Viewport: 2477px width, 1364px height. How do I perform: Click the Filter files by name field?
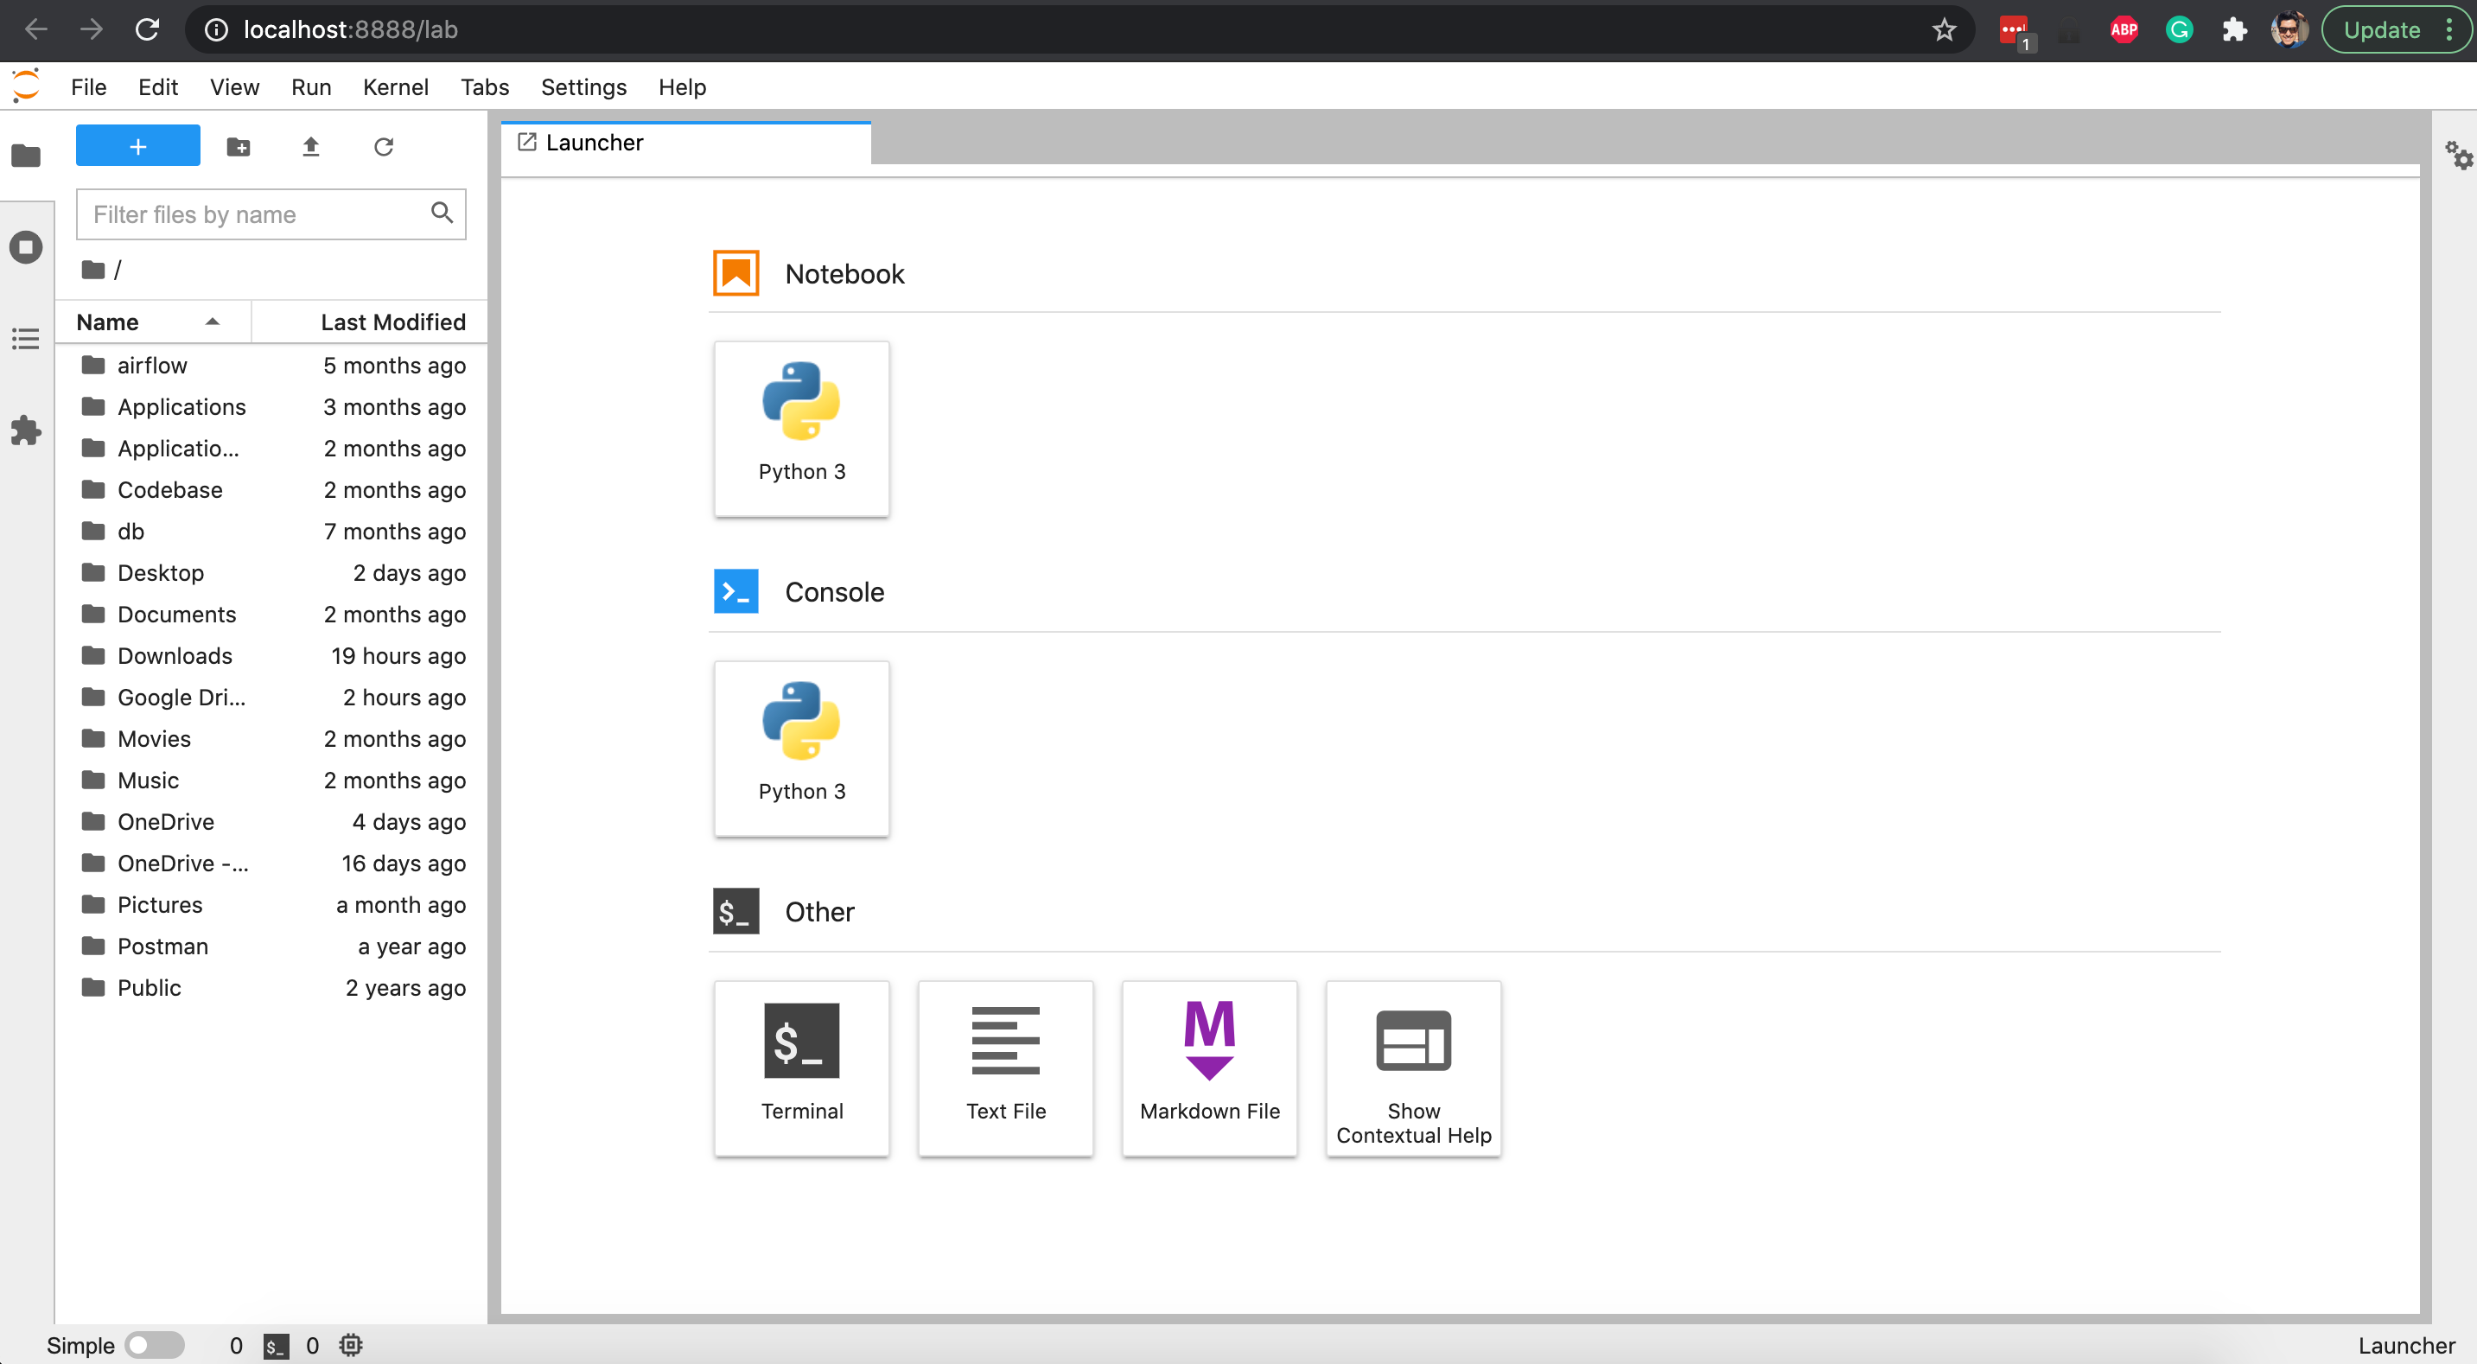(255, 214)
